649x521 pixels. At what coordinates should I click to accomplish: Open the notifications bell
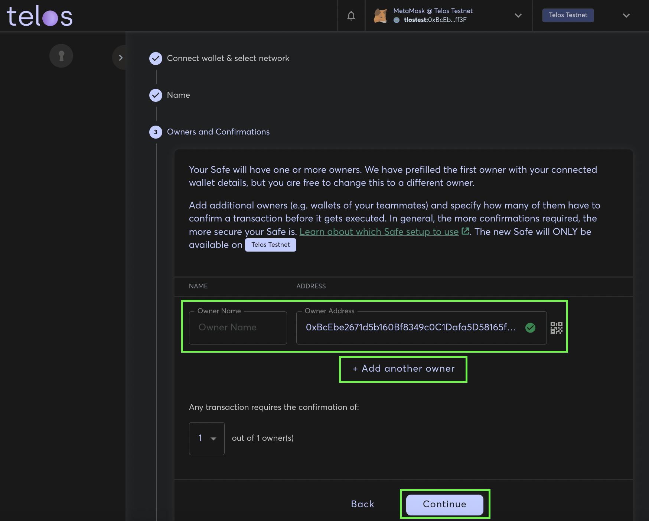coord(351,16)
